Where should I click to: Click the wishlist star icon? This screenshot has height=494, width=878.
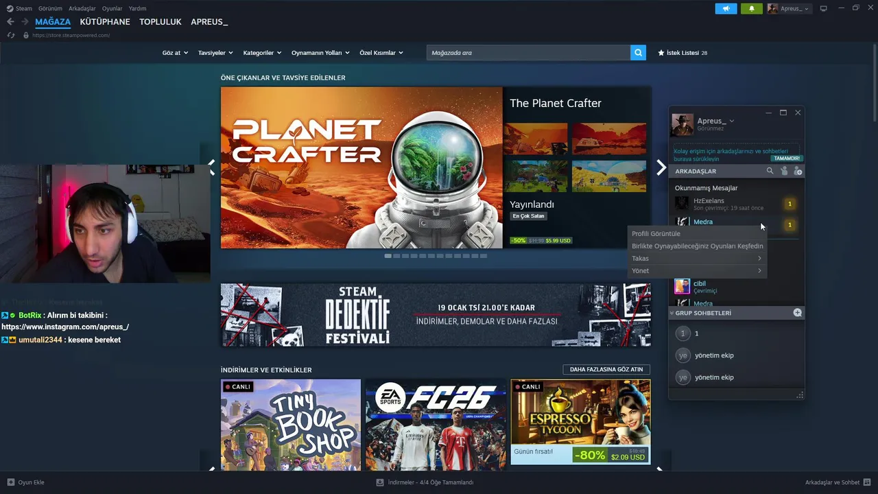point(661,53)
